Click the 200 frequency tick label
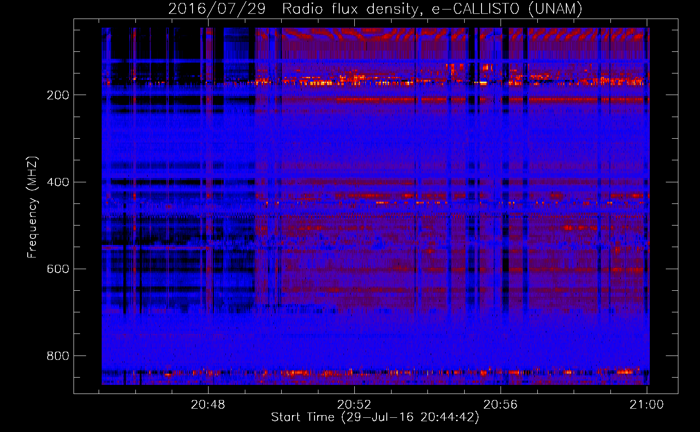This screenshot has height=432, width=700. coord(58,95)
